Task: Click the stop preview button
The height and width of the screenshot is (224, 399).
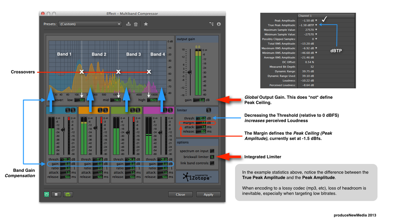Action: click(56, 194)
